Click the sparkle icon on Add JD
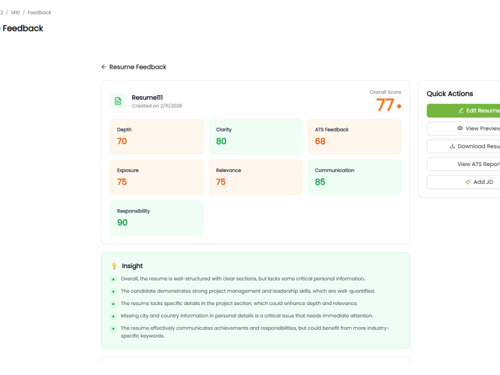Screen dimensions: 500x375 tap(468, 182)
